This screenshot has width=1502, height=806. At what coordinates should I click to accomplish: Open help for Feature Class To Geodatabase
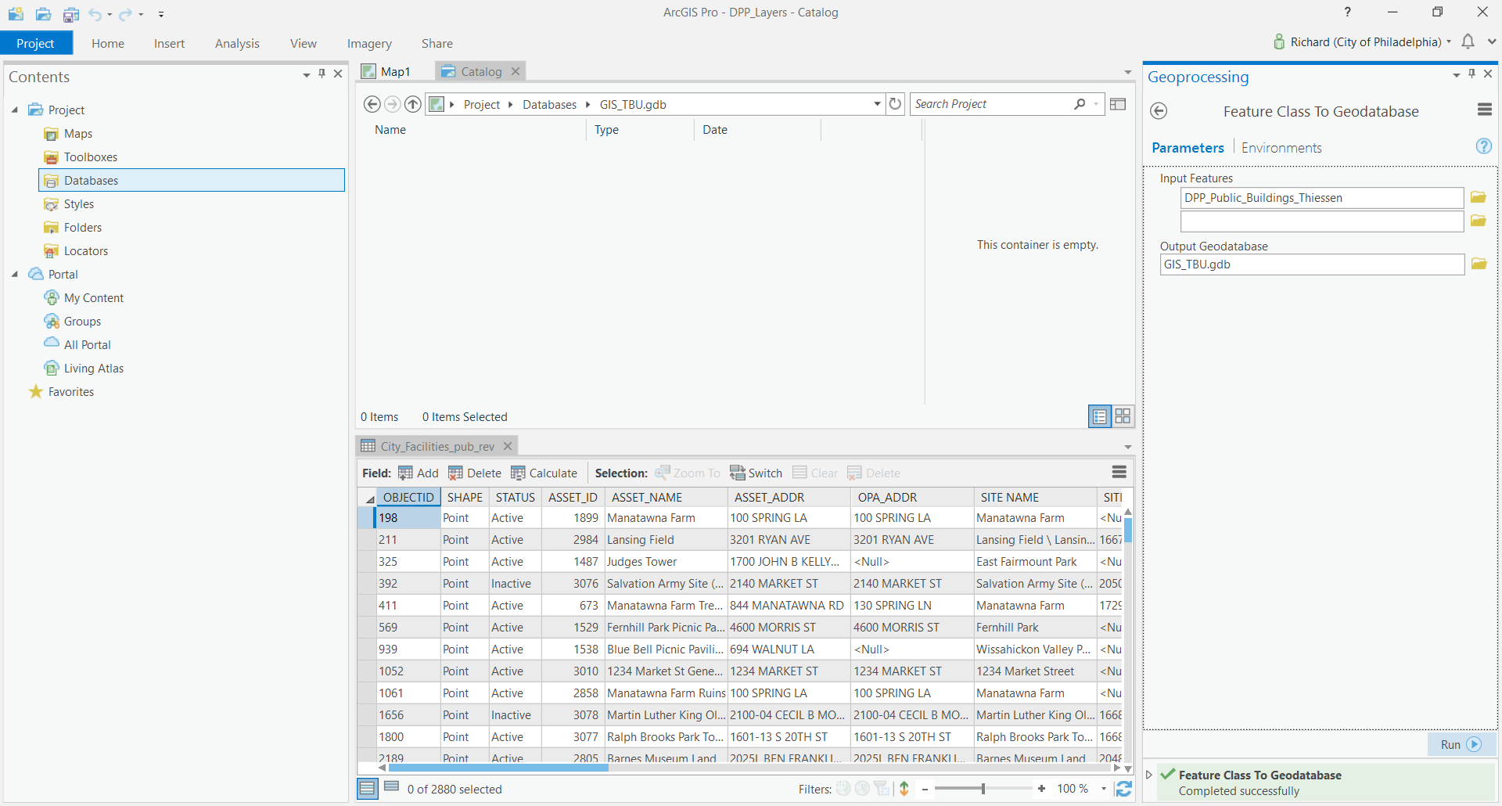pyautogui.click(x=1483, y=146)
